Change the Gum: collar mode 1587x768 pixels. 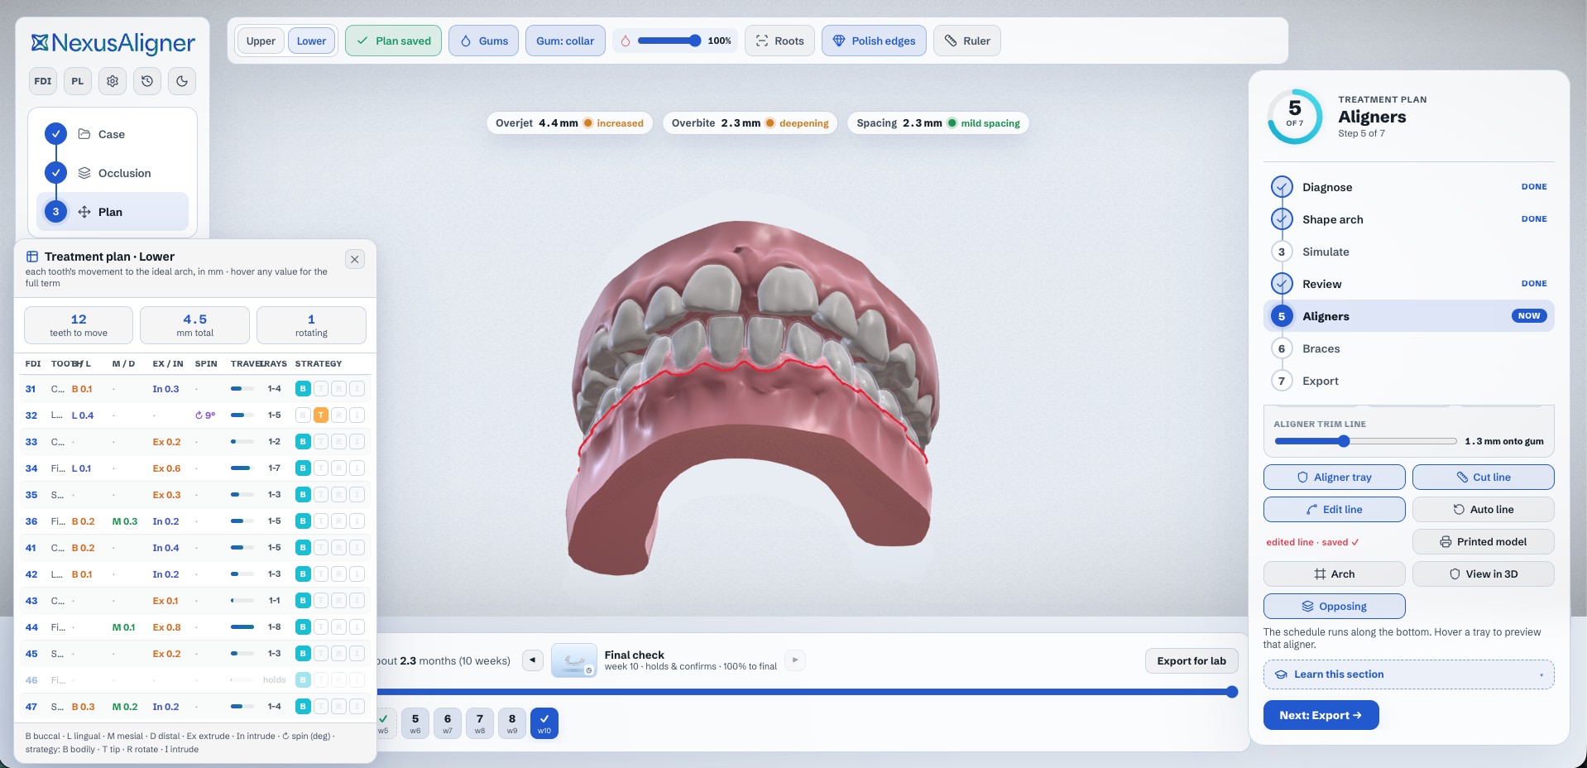coord(565,41)
